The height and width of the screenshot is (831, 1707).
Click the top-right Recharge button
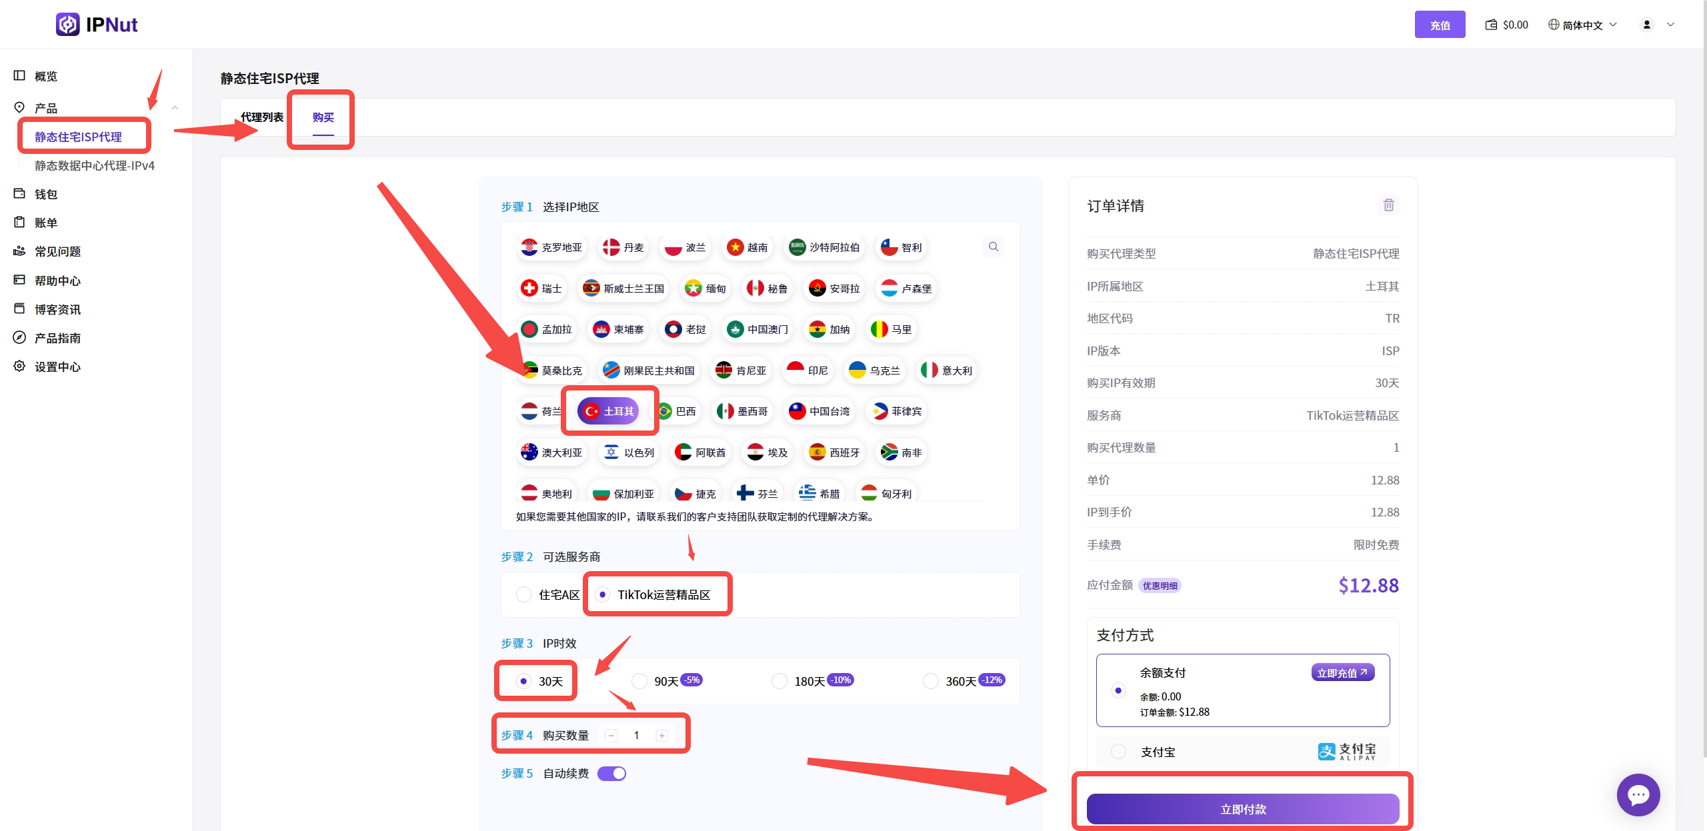click(x=1440, y=25)
